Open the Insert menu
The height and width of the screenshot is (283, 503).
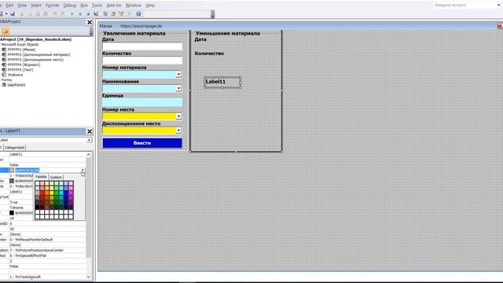point(36,6)
